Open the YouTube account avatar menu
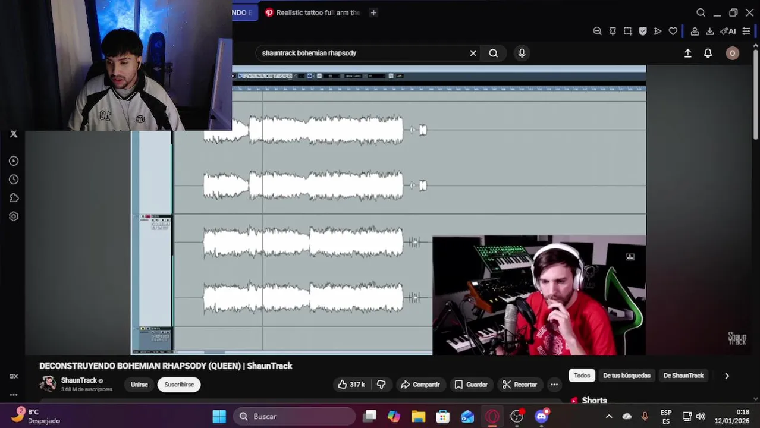This screenshot has height=428, width=760. pos(732,53)
